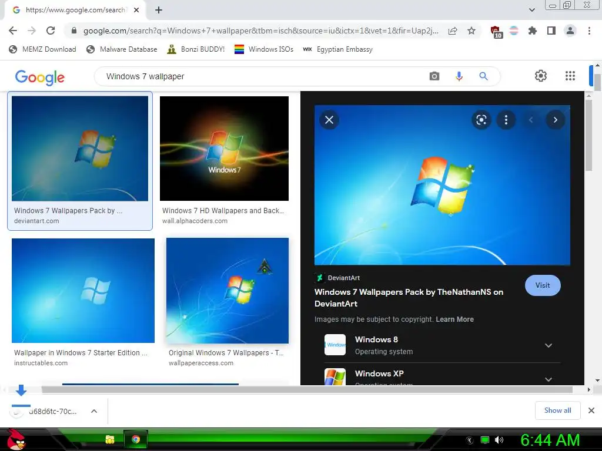
Task: Expand the Windows 8 related topic
Action: click(549, 345)
